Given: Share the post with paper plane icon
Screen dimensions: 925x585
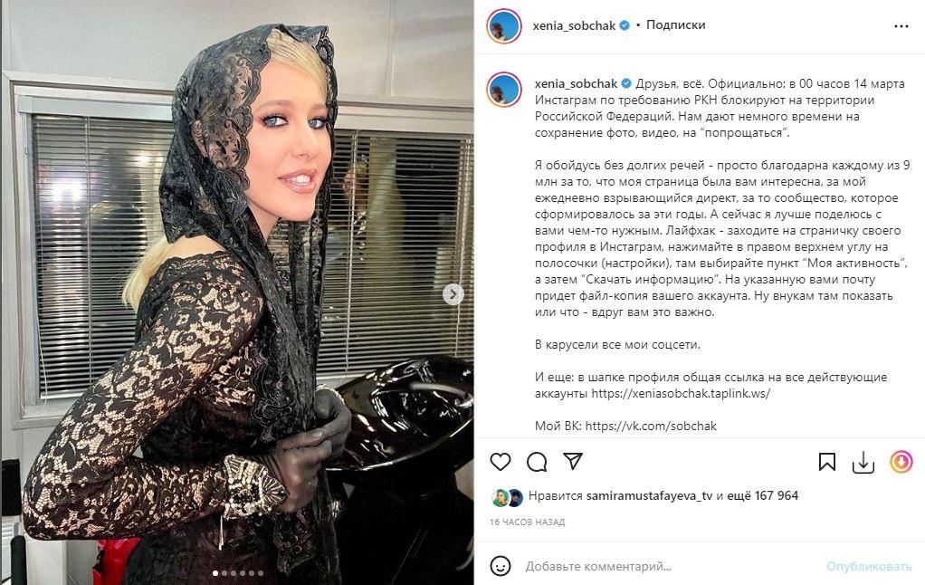Looking at the screenshot, I should point(573,461).
